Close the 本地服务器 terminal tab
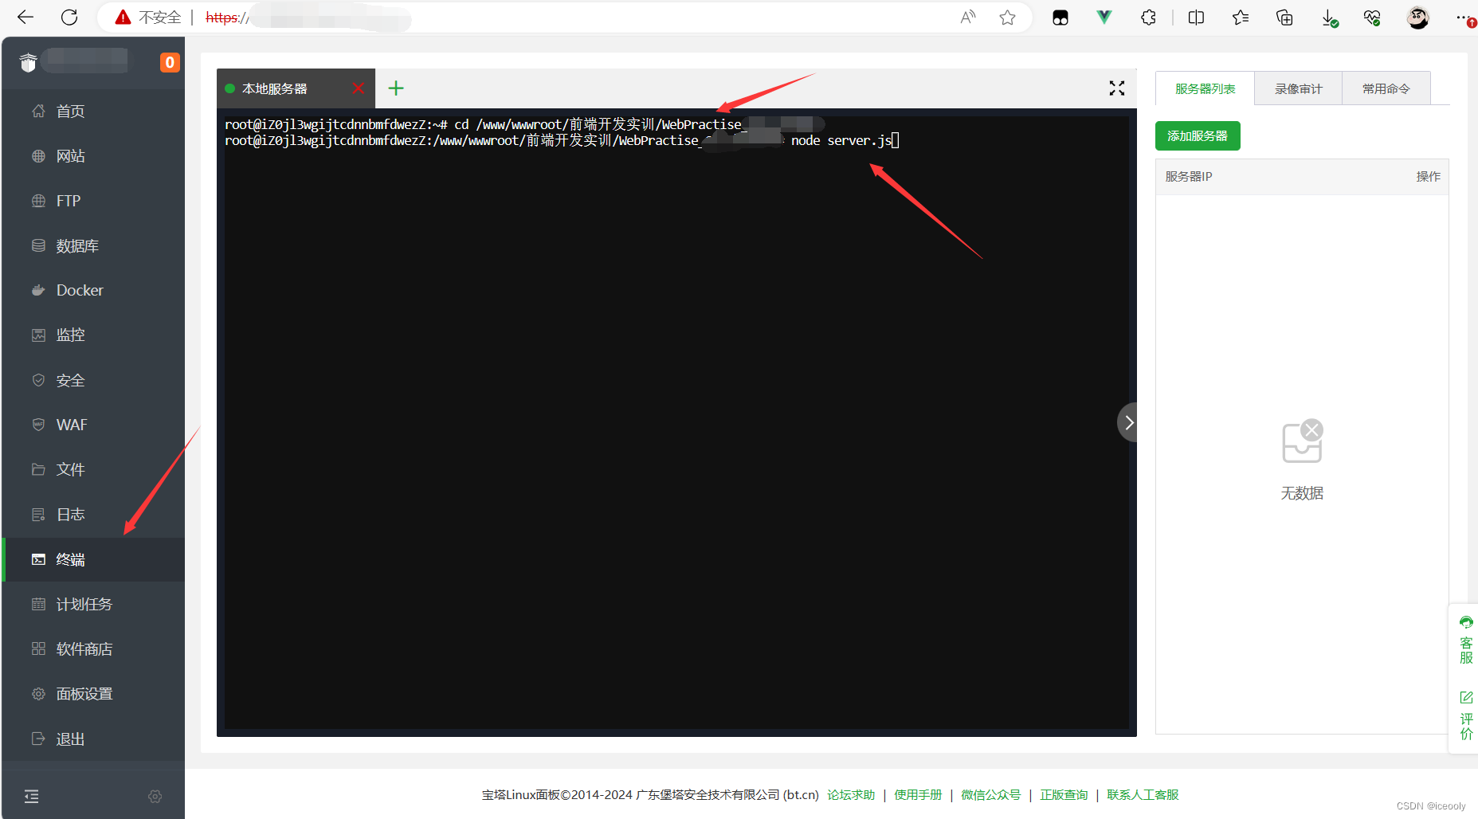The image size is (1478, 819). click(359, 88)
